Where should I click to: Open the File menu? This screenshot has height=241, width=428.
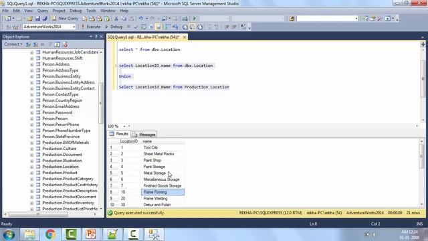(5, 11)
